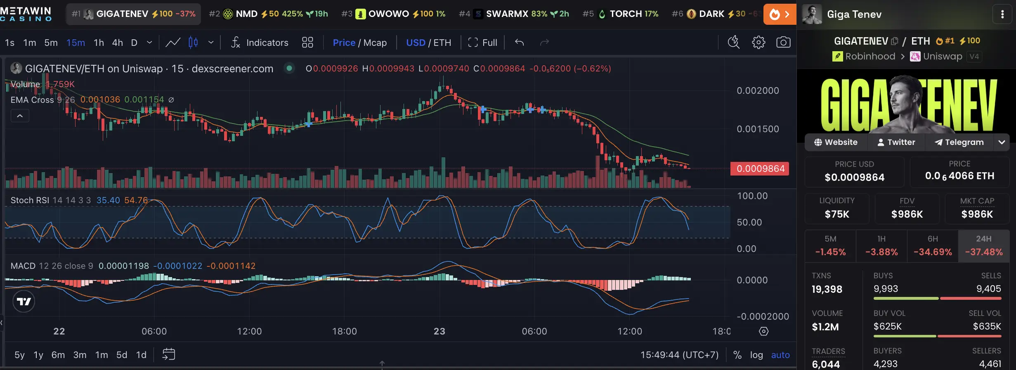Click the buys versus sells ratio bar
The height and width of the screenshot is (370, 1016).
[x=937, y=298]
